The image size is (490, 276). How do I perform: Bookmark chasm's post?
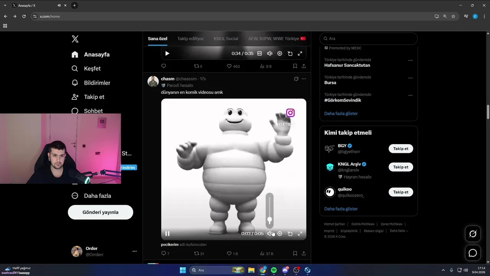click(295, 253)
